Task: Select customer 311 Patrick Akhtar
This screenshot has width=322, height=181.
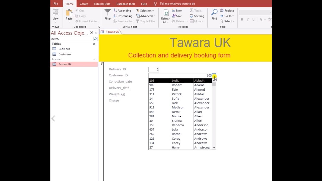Action: (x=180, y=94)
